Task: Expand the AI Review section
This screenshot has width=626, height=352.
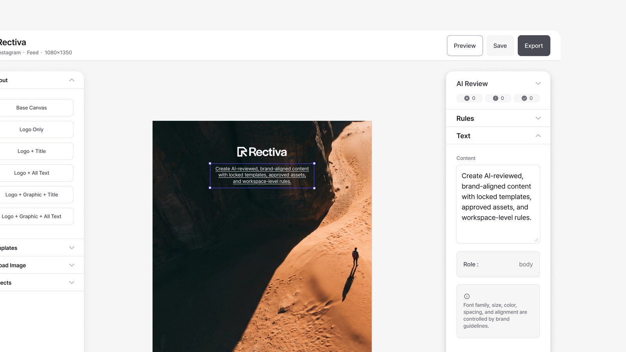Action: click(538, 84)
